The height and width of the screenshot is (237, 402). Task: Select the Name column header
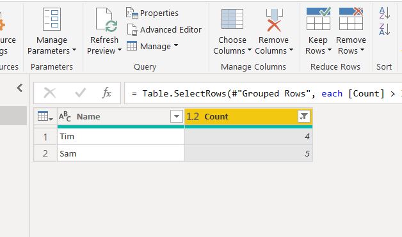coord(121,116)
